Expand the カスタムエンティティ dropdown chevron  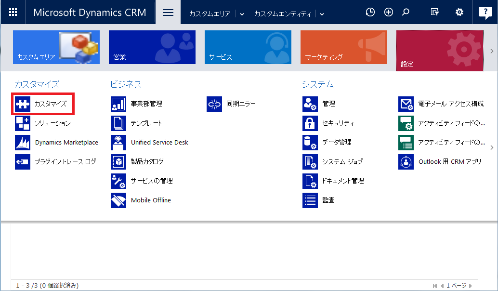pyautogui.click(x=322, y=14)
